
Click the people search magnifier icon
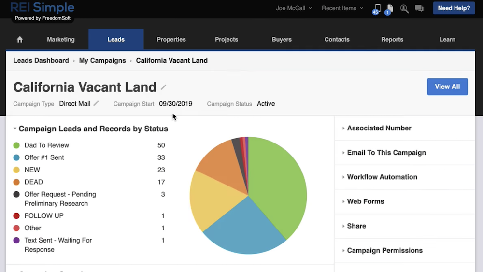(x=404, y=8)
